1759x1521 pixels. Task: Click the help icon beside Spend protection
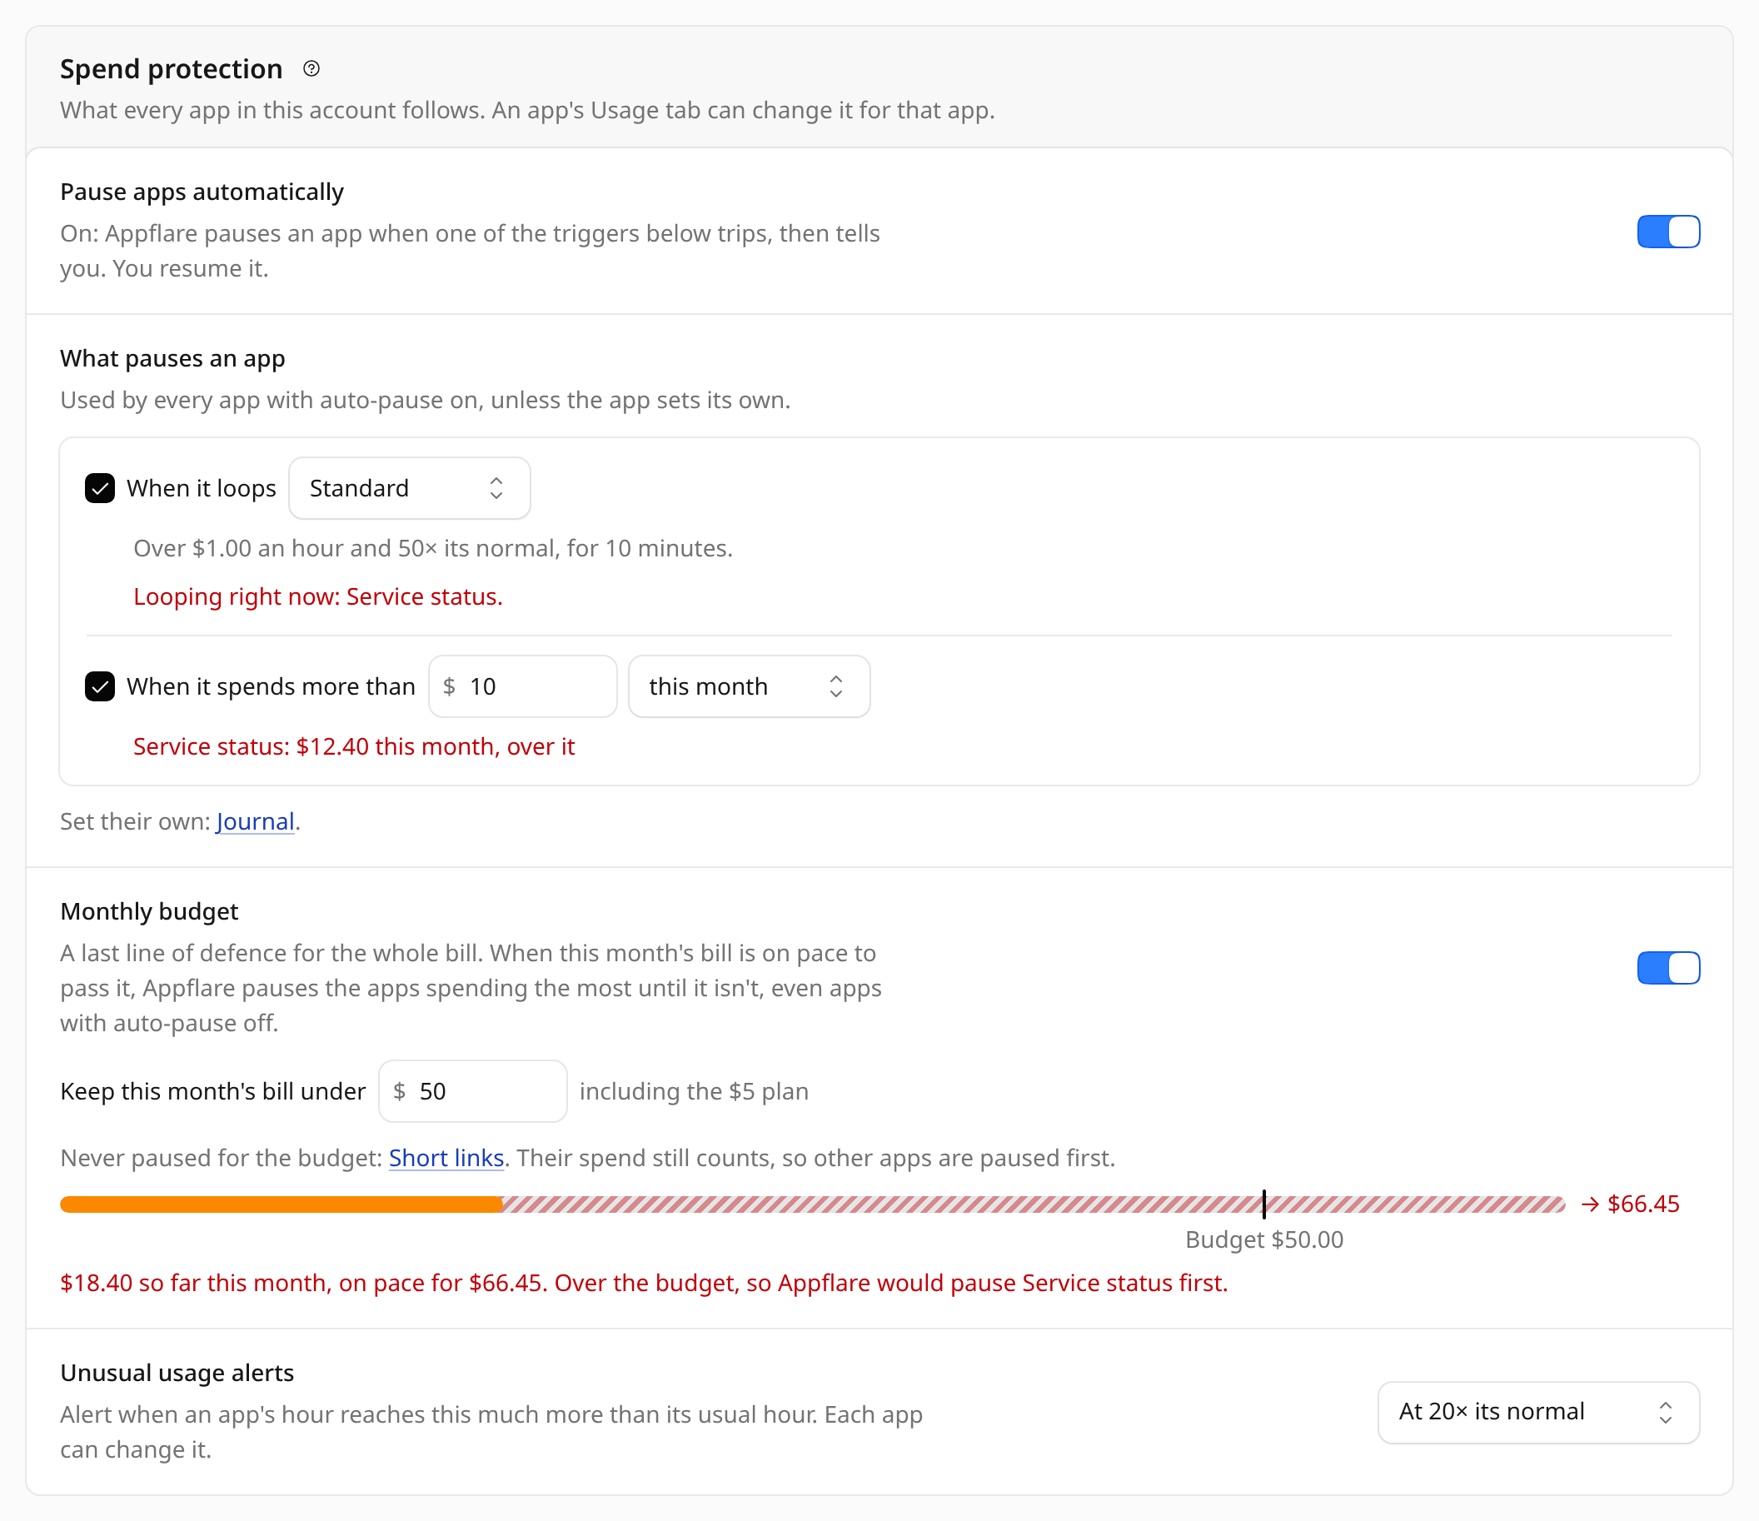311,69
